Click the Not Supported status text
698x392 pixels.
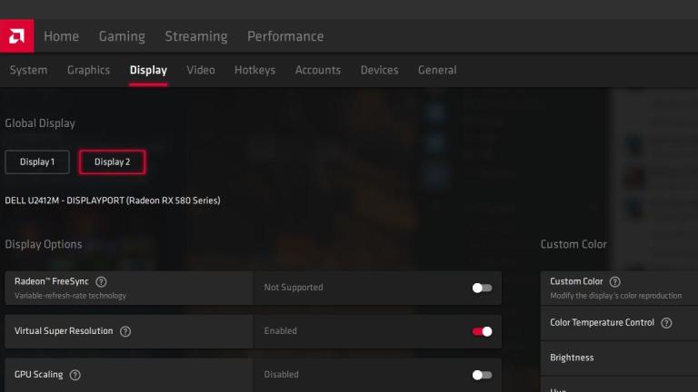(294, 288)
